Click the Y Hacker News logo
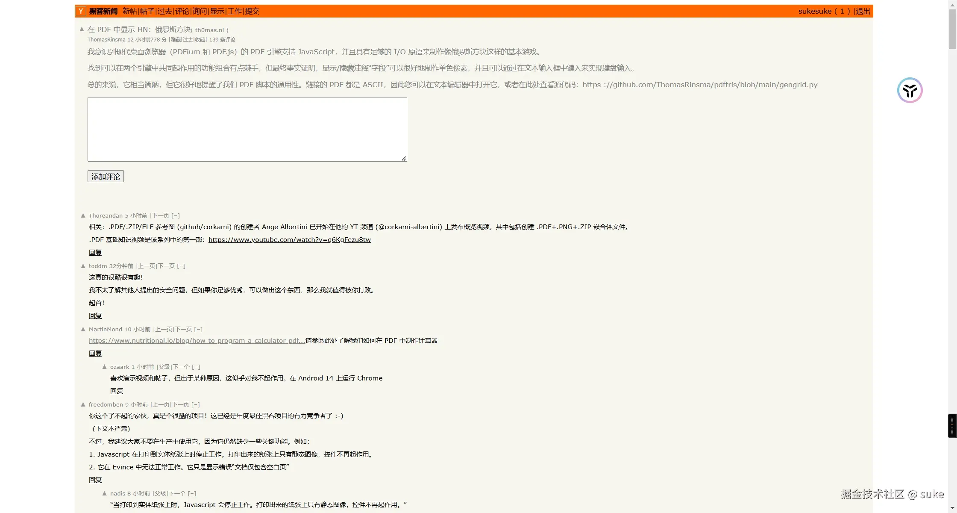Image resolution: width=957 pixels, height=513 pixels. point(81,11)
